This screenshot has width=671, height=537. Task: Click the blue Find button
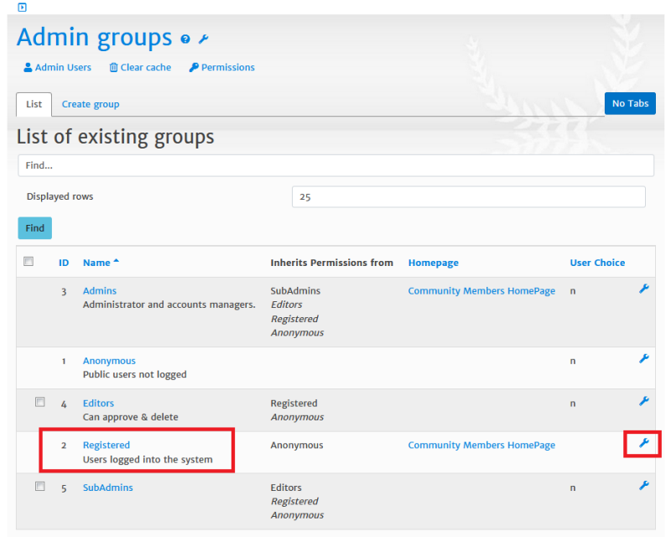34,228
